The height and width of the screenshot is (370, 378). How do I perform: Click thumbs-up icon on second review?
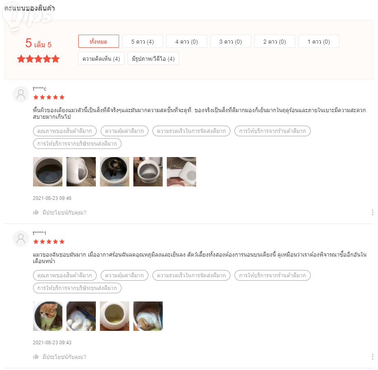click(x=36, y=357)
